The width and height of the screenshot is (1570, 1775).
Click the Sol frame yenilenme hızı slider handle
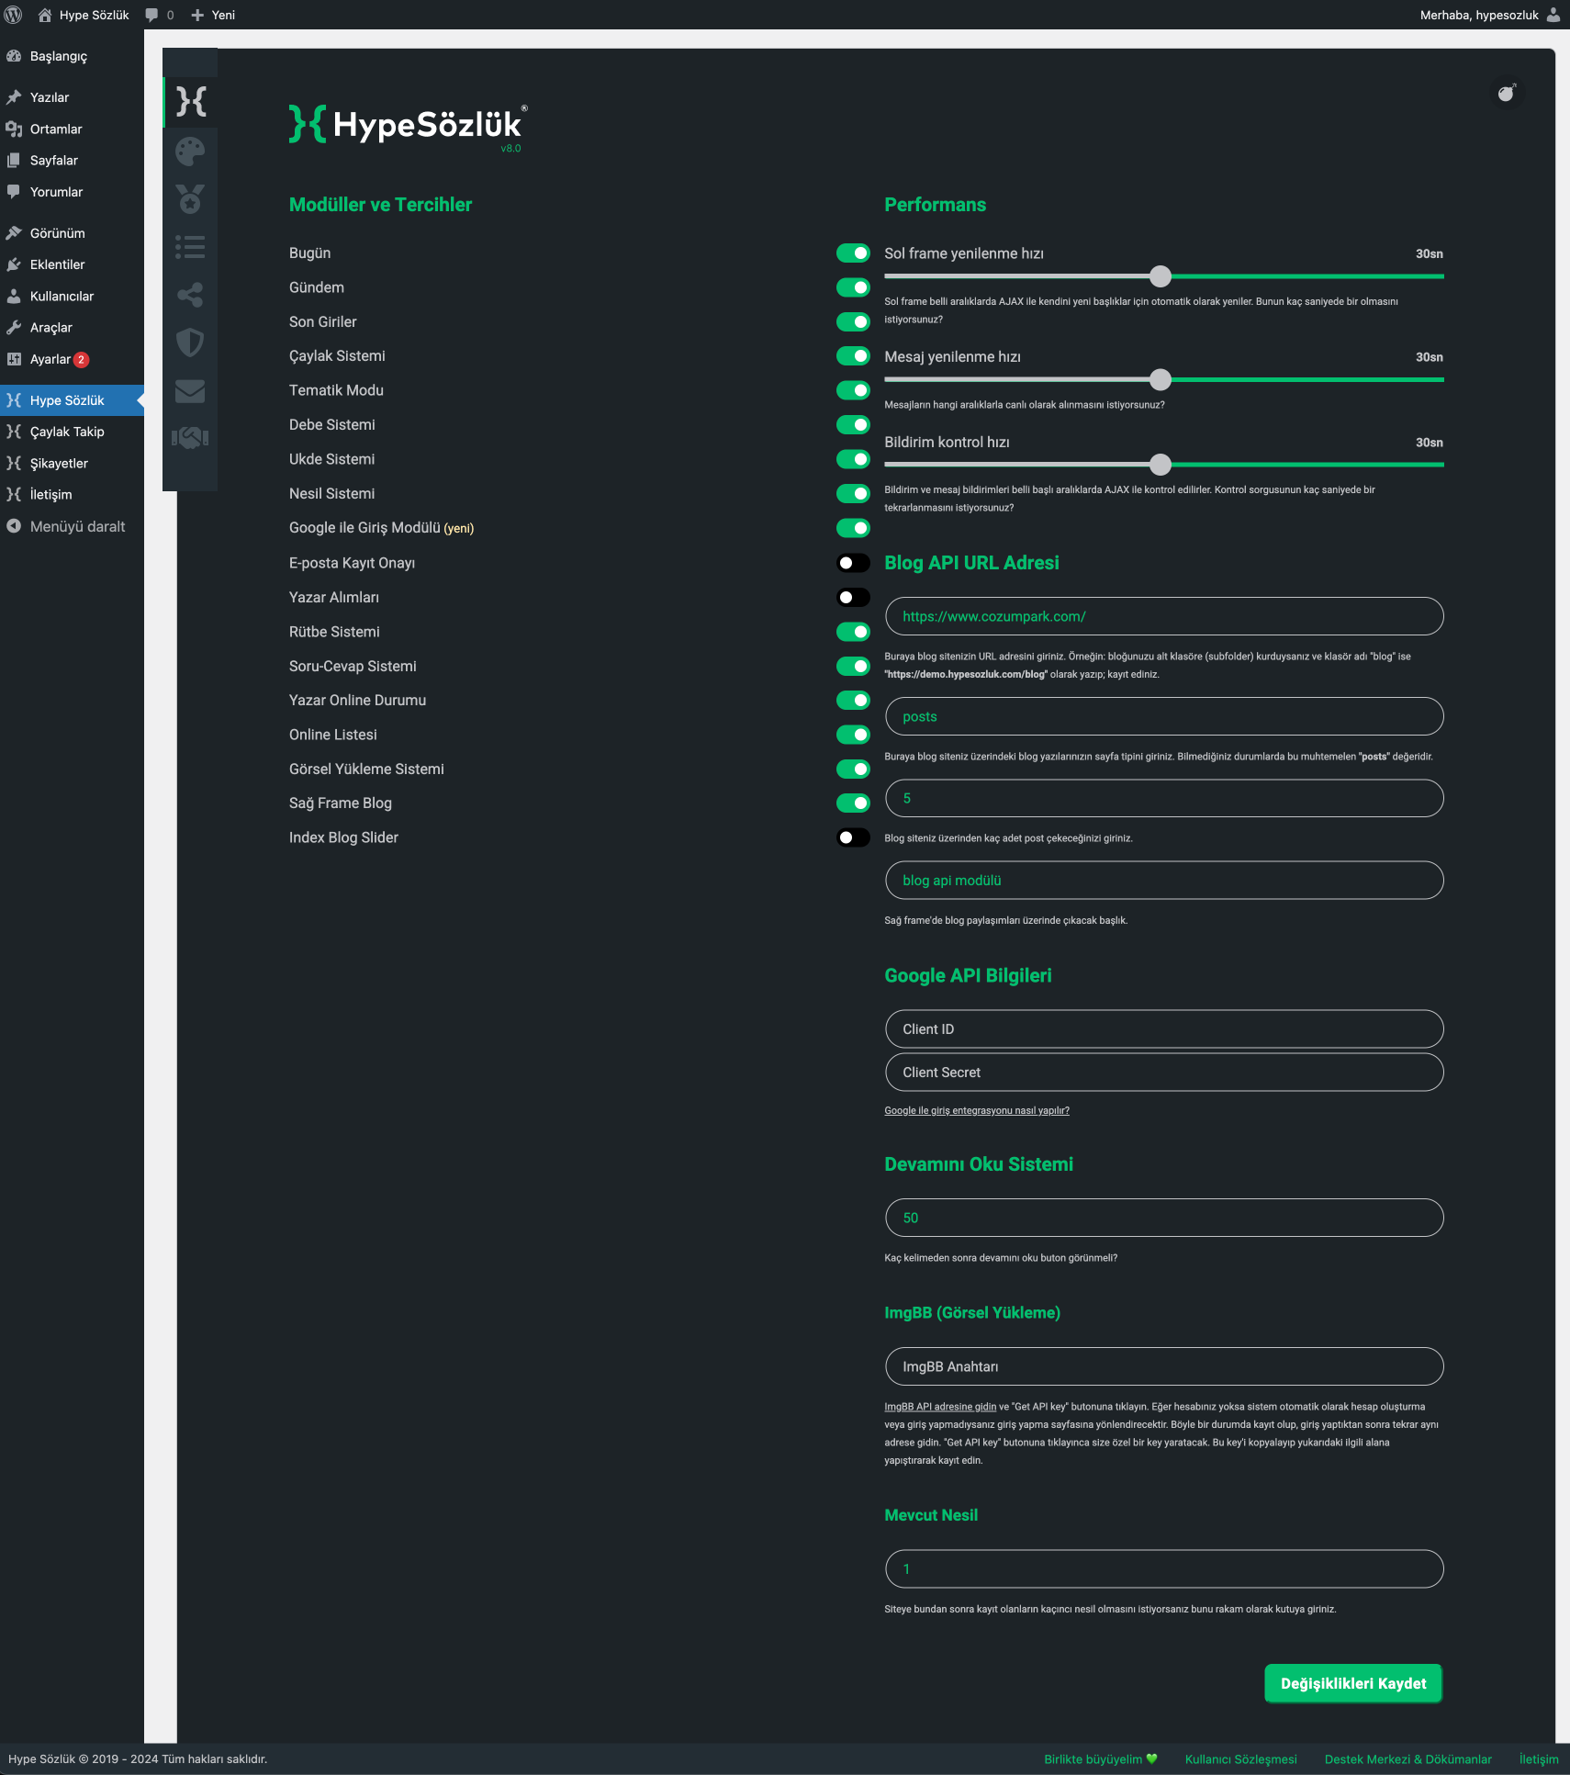[x=1161, y=276]
